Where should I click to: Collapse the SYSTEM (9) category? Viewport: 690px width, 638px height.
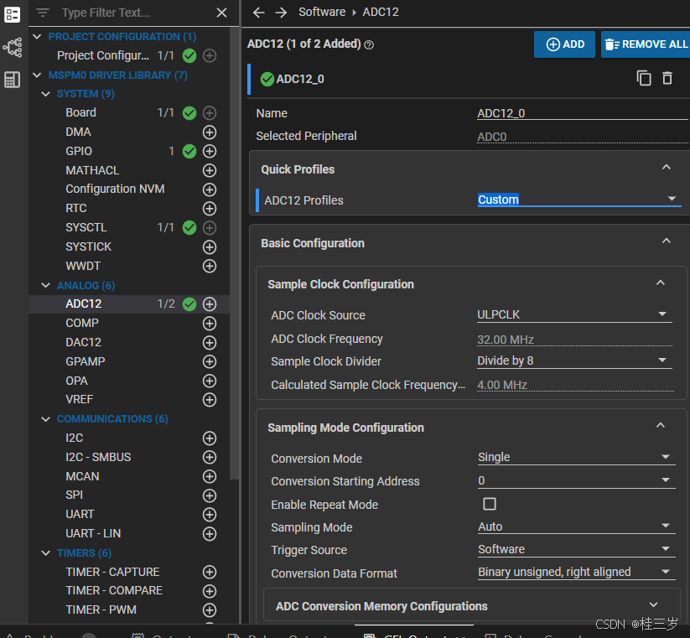click(46, 94)
